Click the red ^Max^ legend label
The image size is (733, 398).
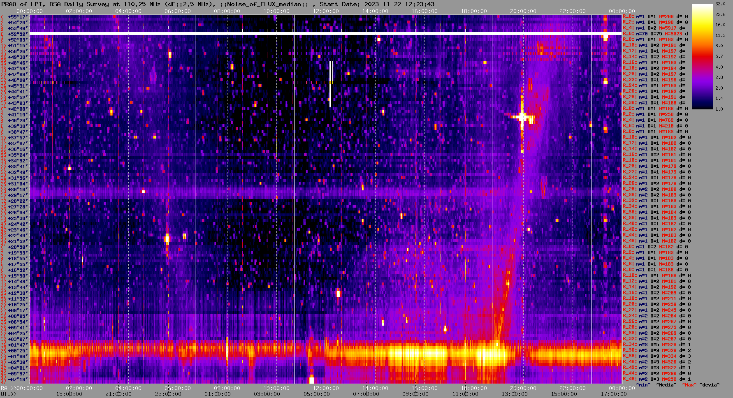pos(689,385)
